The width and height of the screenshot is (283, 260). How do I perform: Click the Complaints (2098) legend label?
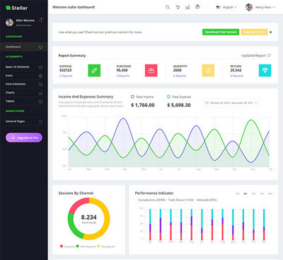click(151, 200)
